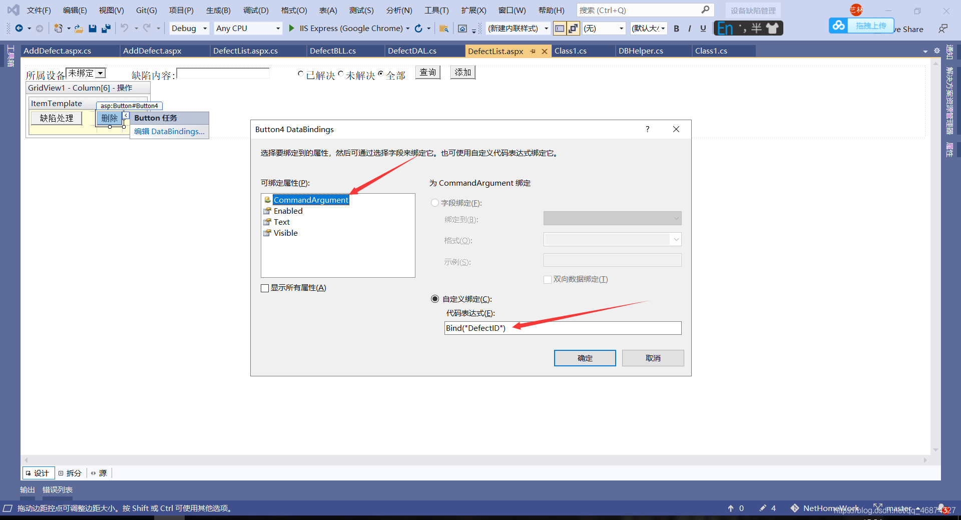The image size is (961, 520).
Task: Click the Redo arrow icon
Action: 147,28
